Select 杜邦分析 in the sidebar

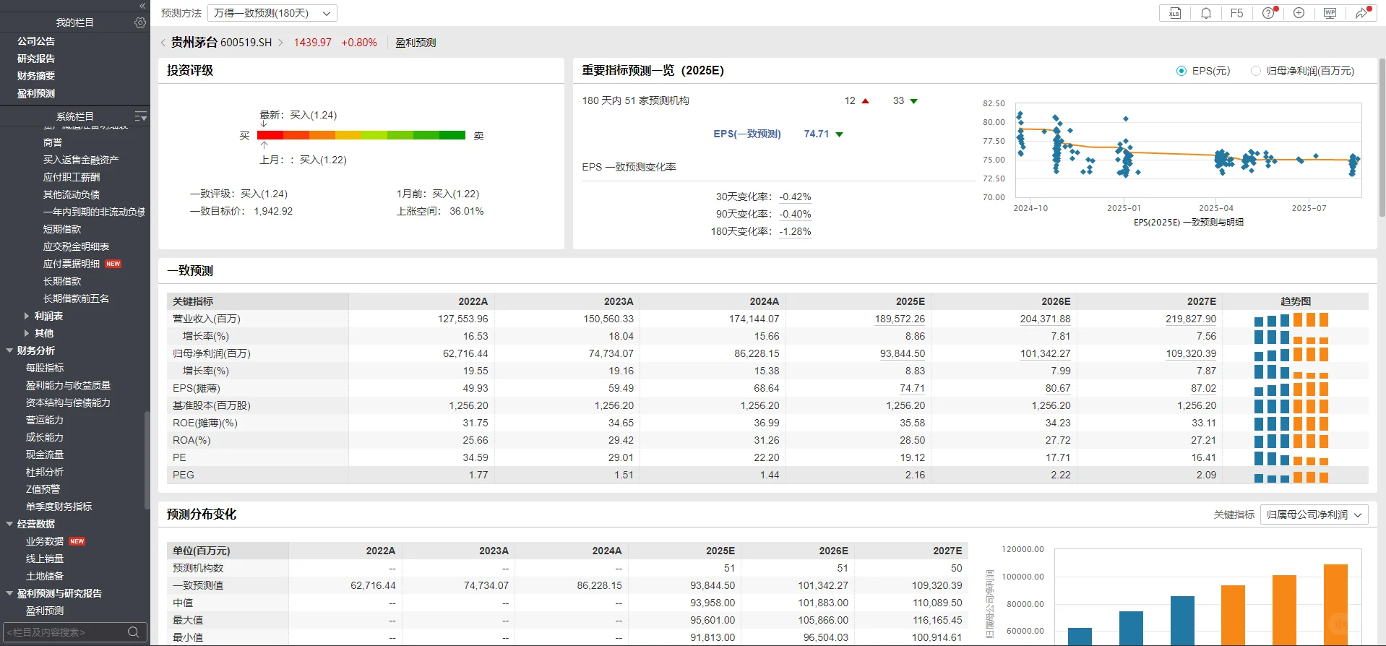point(45,472)
